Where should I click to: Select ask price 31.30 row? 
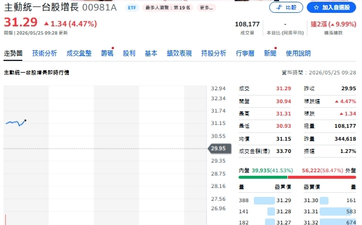(x=330, y=200)
